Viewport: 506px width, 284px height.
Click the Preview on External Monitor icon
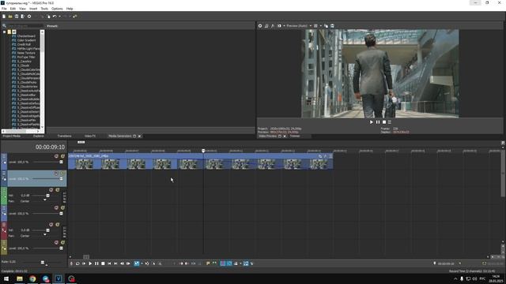click(x=266, y=26)
